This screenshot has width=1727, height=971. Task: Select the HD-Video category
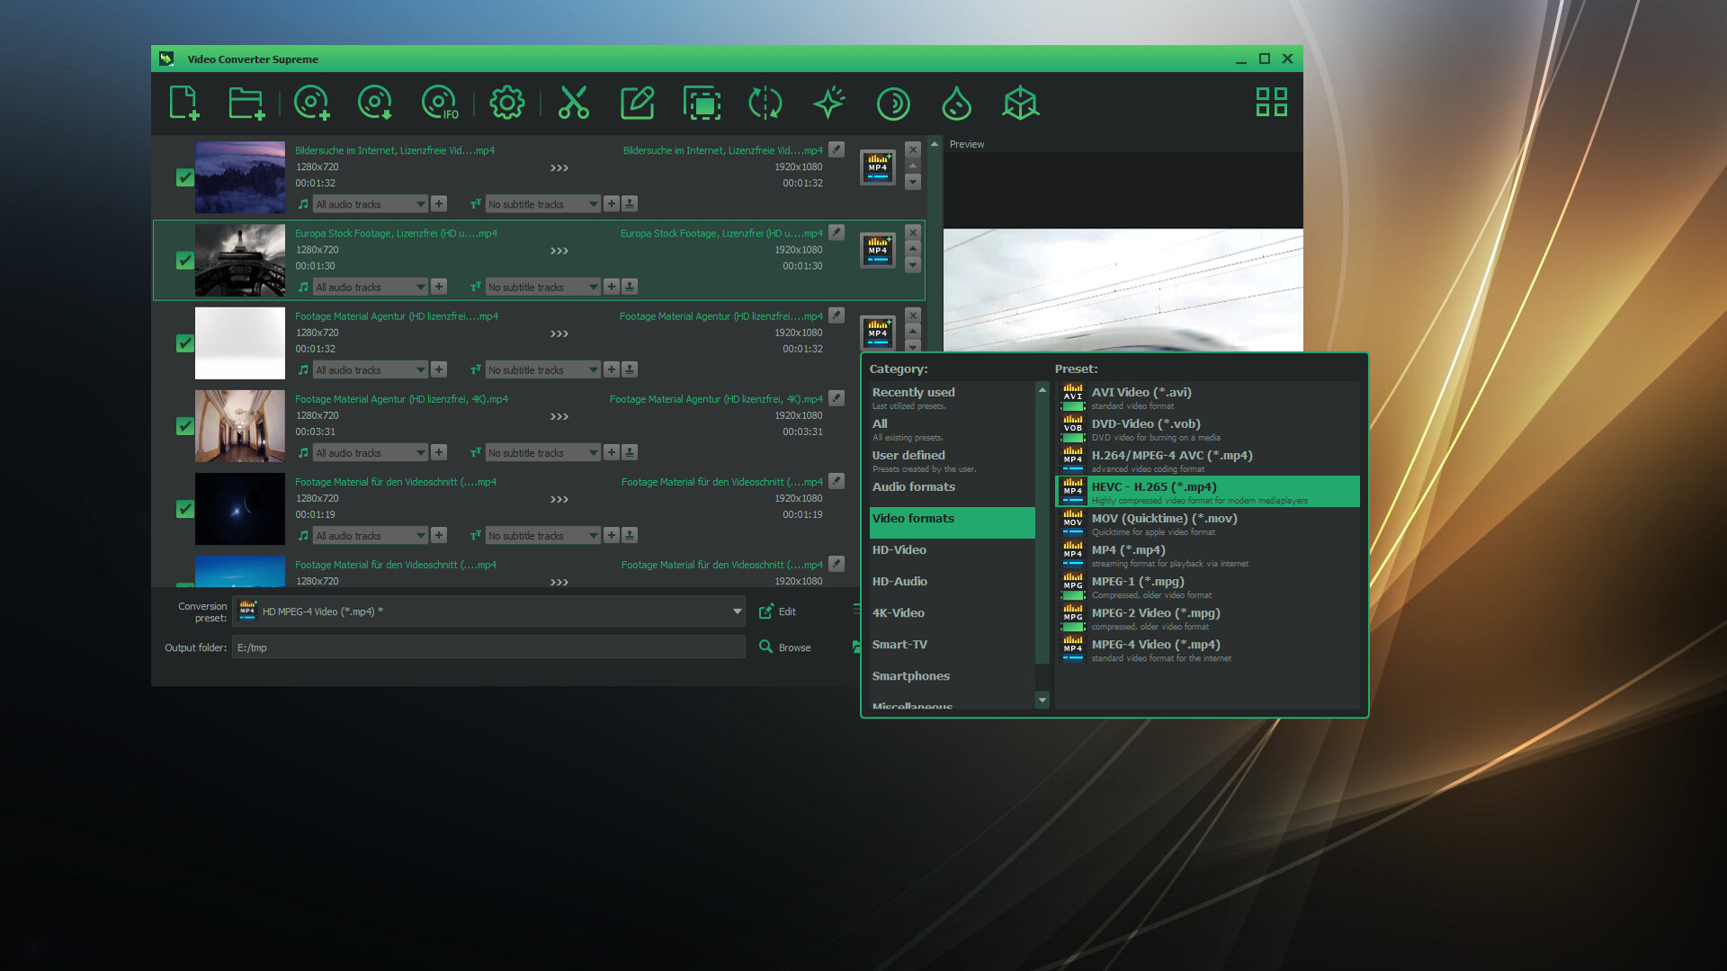(899, 550)
